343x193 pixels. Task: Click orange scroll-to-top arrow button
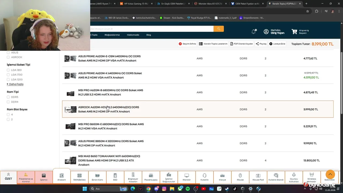(x=330, y=175)
